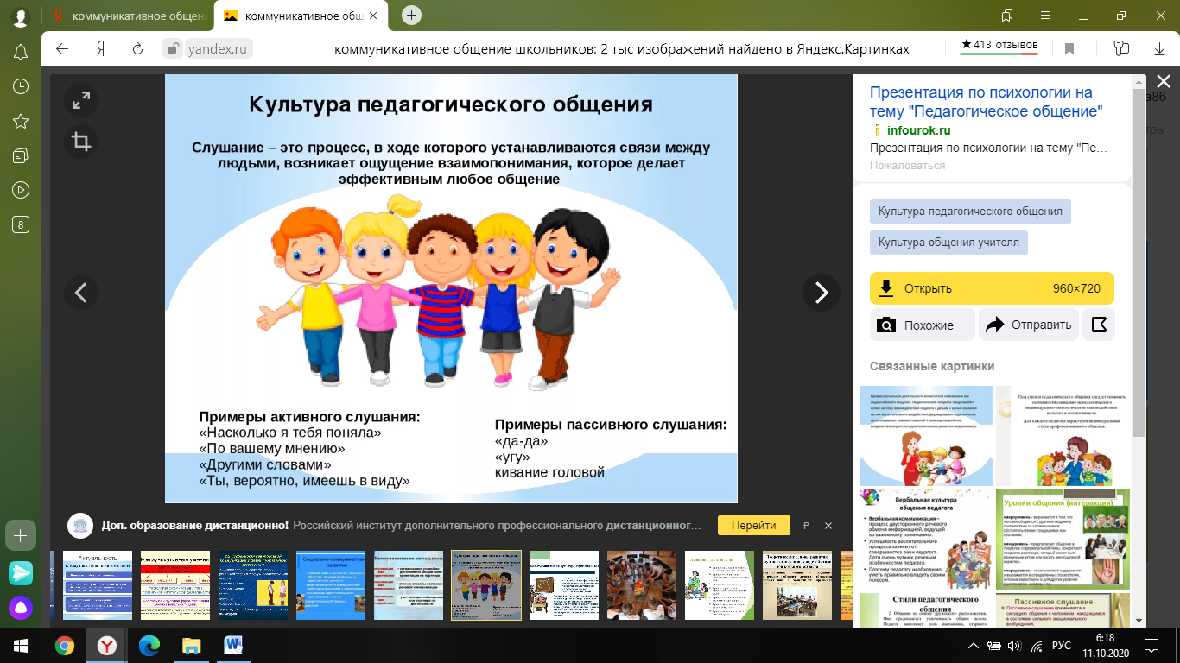The width and height of the screenshot is (1180, 663).
Task: Open the messenger arrow icon in the sidebar
Action: (x=21, y=571)
